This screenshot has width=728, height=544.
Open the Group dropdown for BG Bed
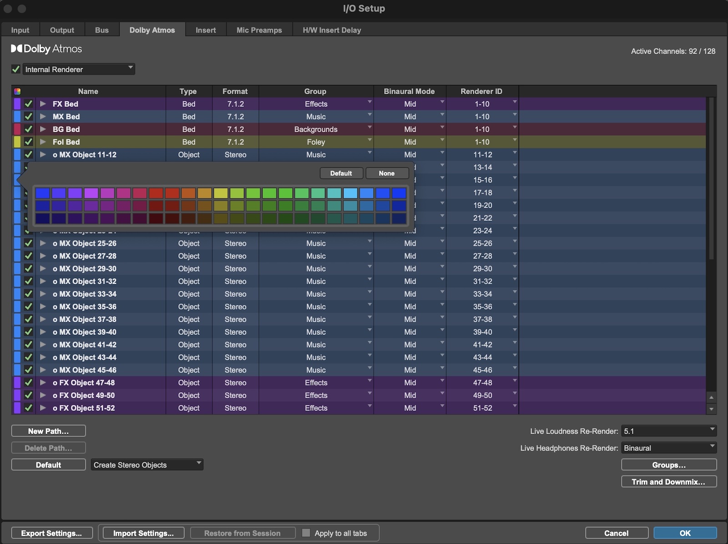(369, 128)
